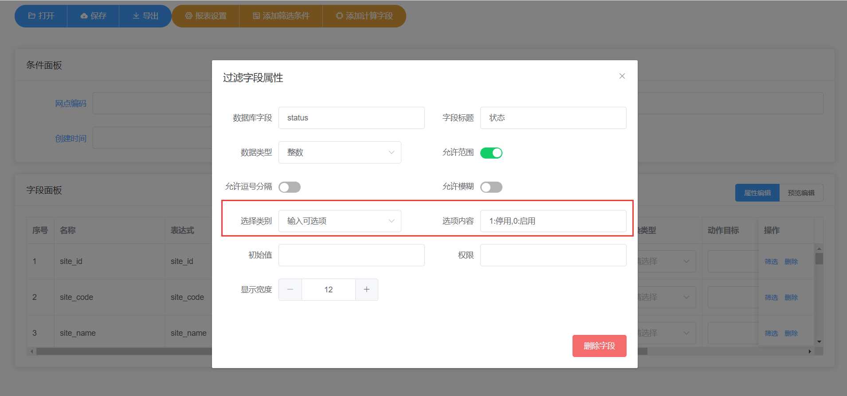Click 删除 link in site_code row
The width and height of the screenshot is (847, 396).
pyautogui.click(x=791, y=298)
